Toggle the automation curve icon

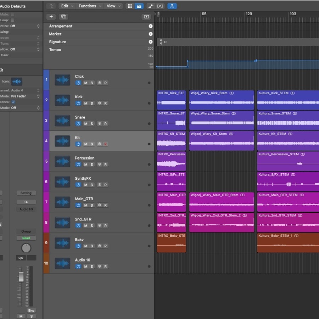pos(151,6)
